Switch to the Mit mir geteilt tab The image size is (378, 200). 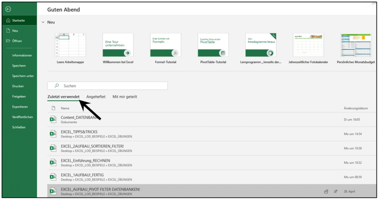pos(125,97)
